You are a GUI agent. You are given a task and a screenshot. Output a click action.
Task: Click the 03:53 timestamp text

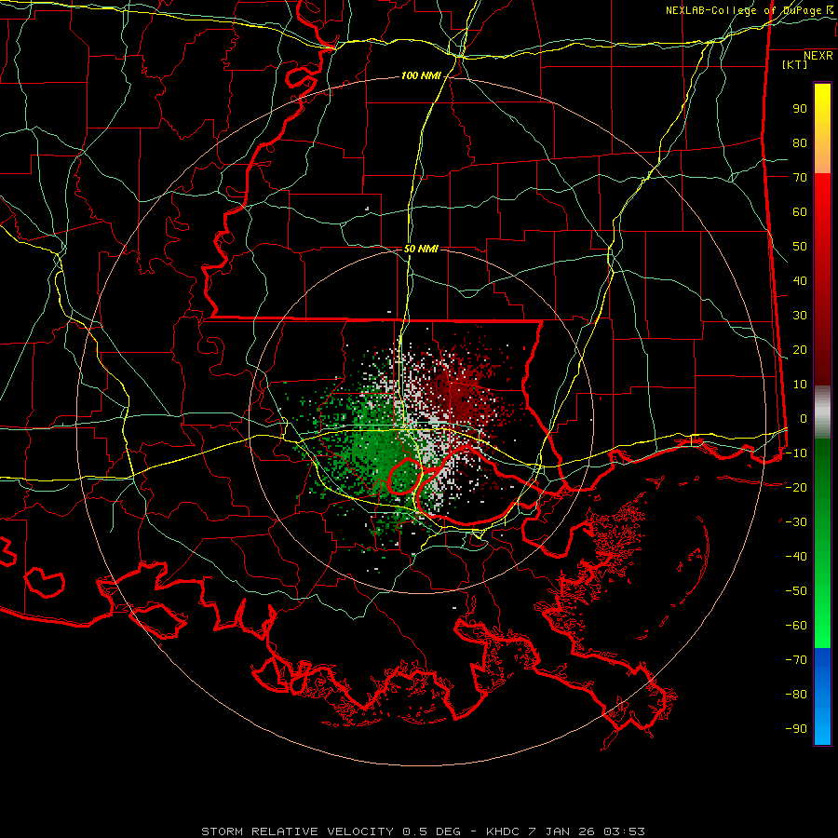624,831
